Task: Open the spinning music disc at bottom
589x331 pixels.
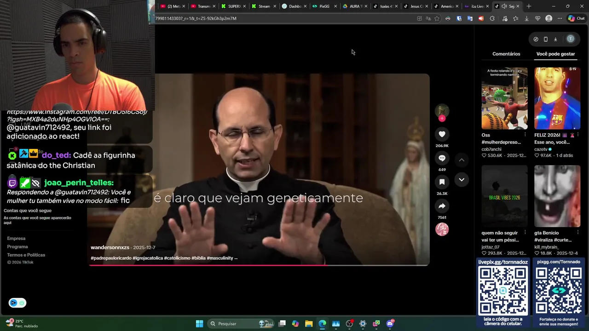Action: [x=442, y=229]
